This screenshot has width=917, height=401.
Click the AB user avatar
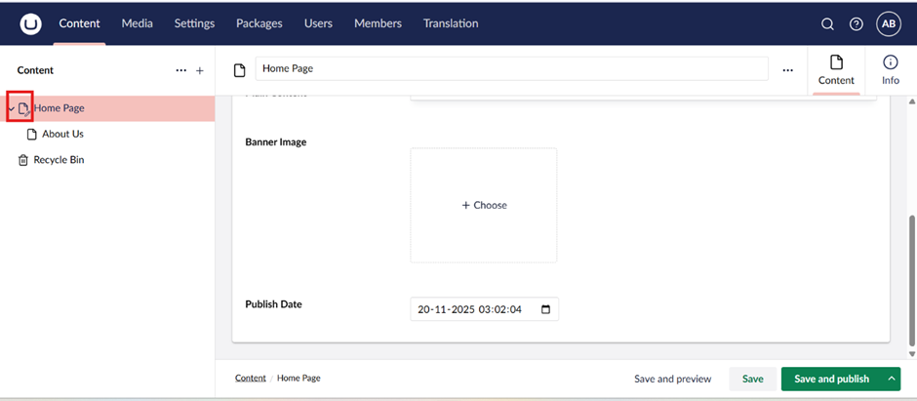(x=888, y=24)
